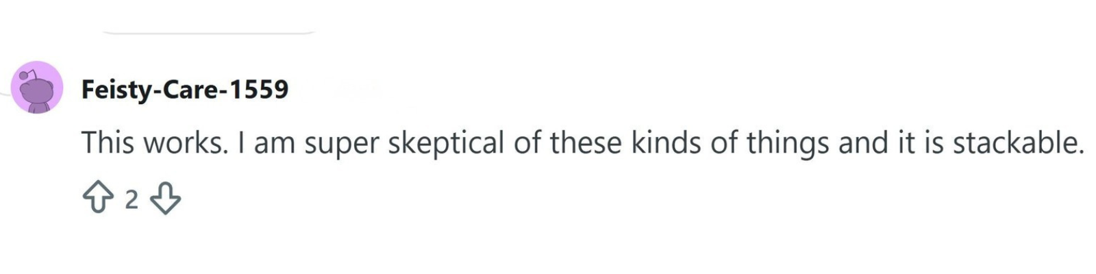Click the word "skeptical" in the comment
Viewport: 1096px width, 274px height.
click(x=446, y=142)
